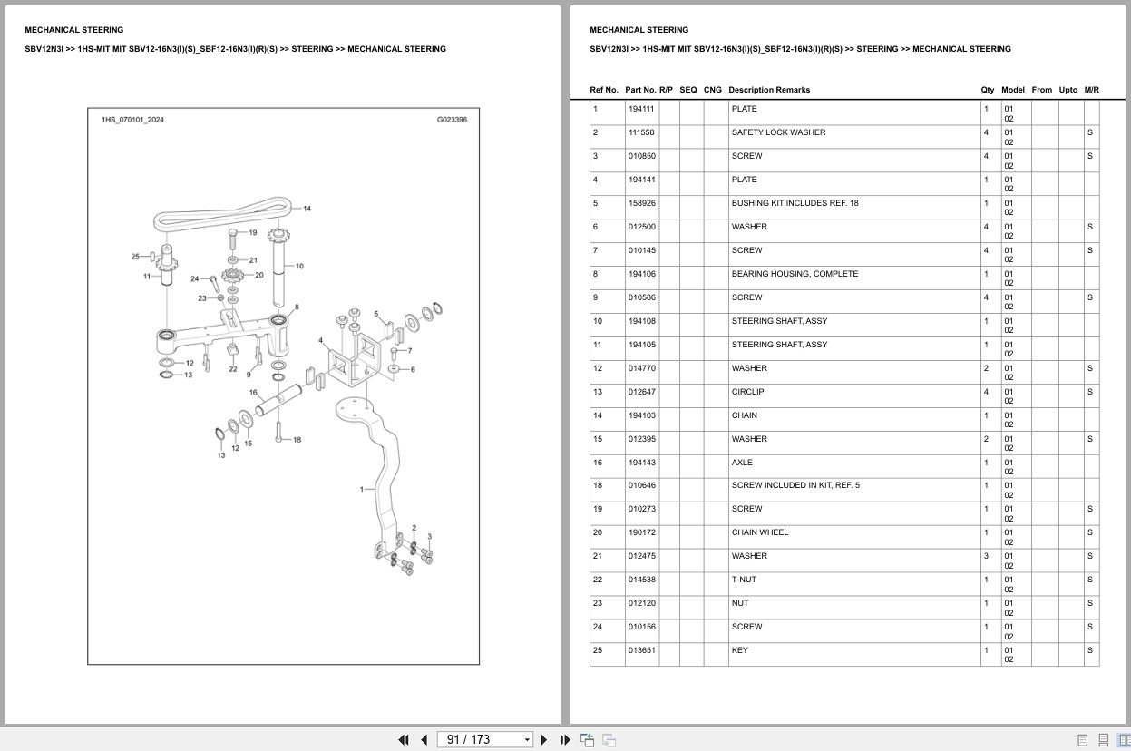Click diagram code G023396
This screenshot has width=1131, height=751.
(x=452, y=120)
